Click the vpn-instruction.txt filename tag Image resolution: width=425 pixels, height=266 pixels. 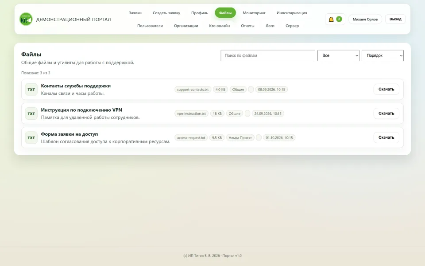pyautogui.click(x=191, y=114)
